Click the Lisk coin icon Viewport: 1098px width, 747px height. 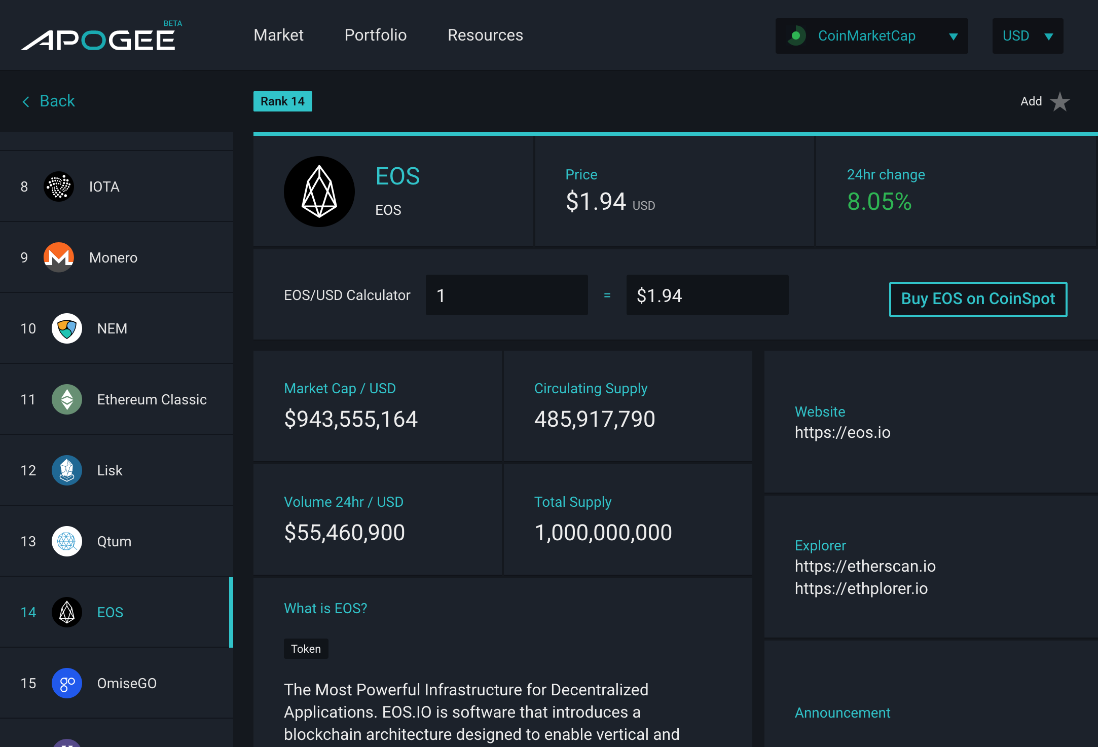point(67,470)
